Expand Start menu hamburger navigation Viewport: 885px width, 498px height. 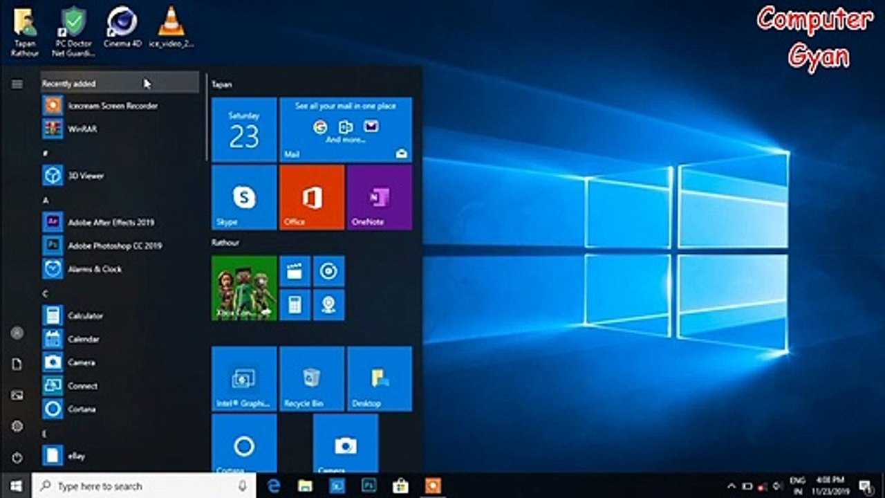pyautogui.click(x=17, y=84)
